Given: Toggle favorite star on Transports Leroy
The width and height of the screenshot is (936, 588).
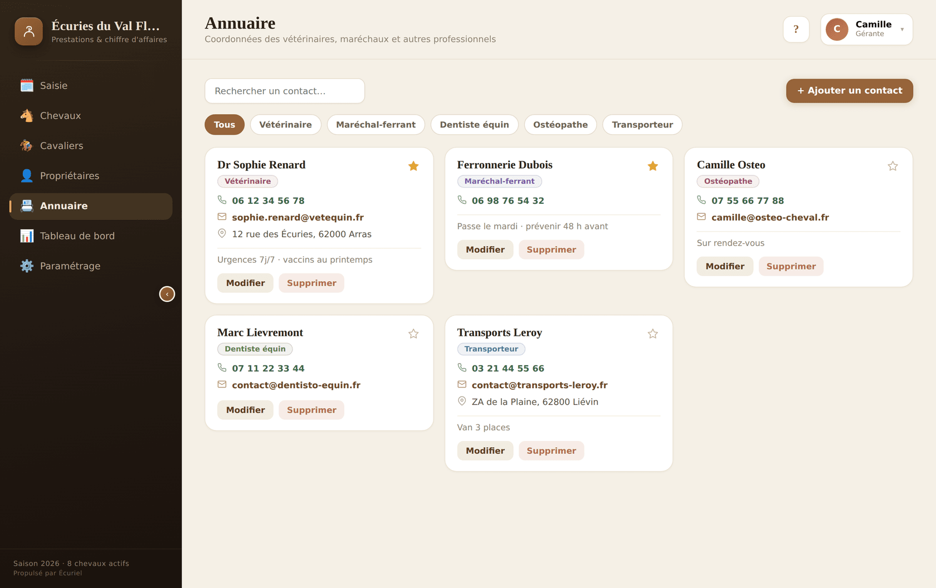Looking at the screenshot, I should point(653,334).
